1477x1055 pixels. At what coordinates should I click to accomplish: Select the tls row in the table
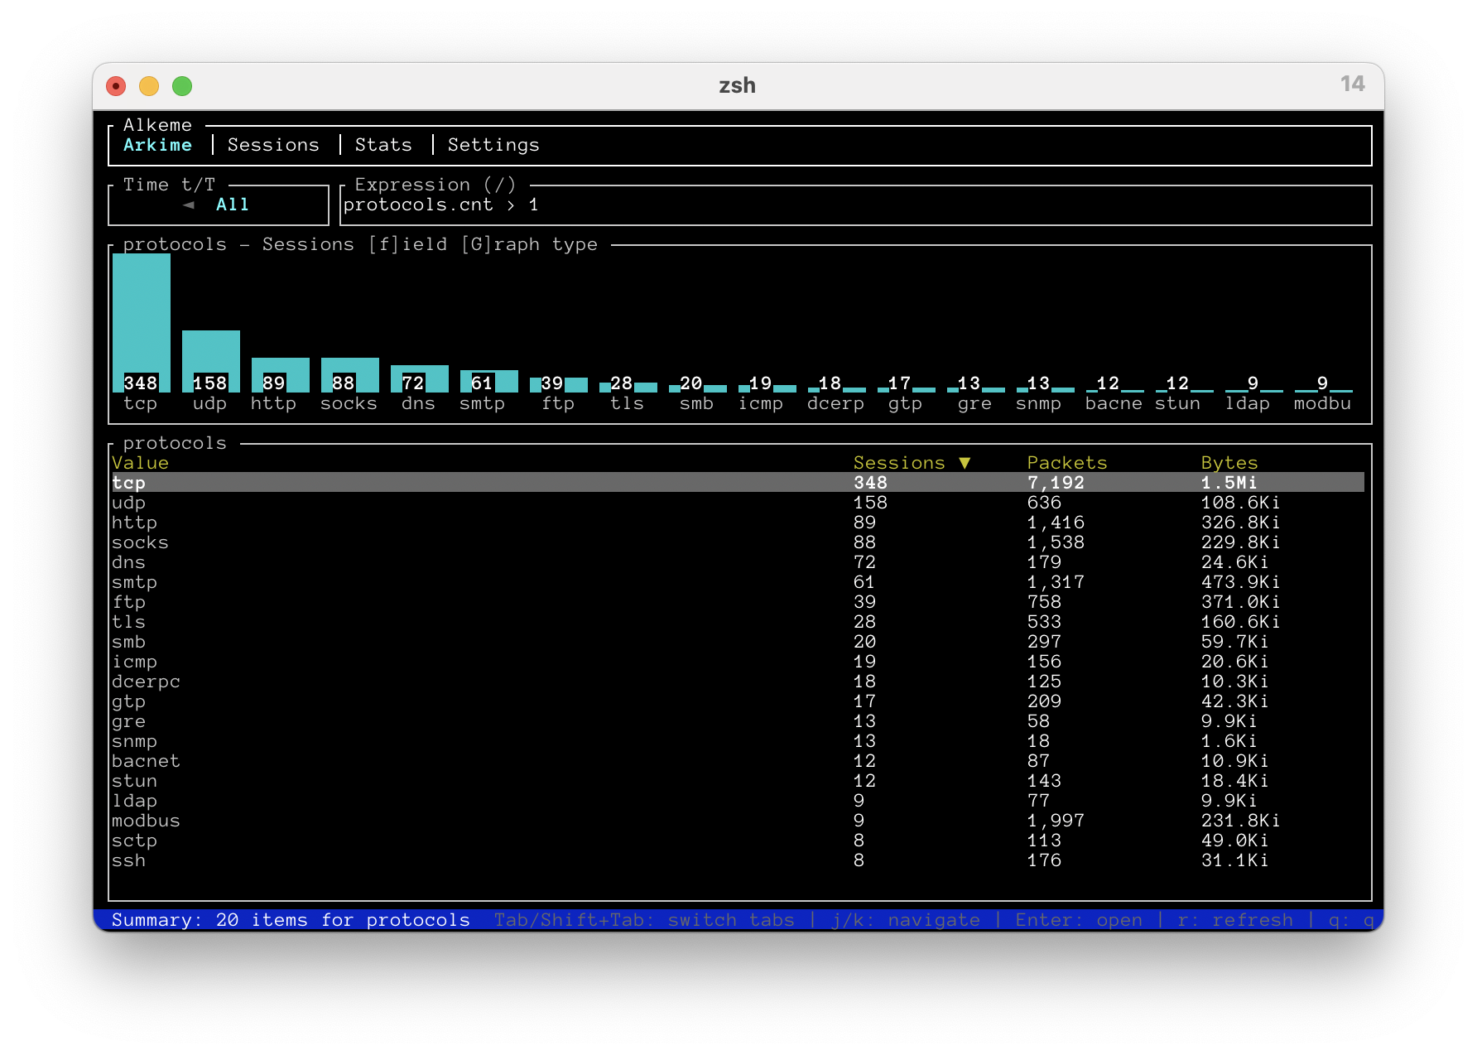tap(738, 622)
